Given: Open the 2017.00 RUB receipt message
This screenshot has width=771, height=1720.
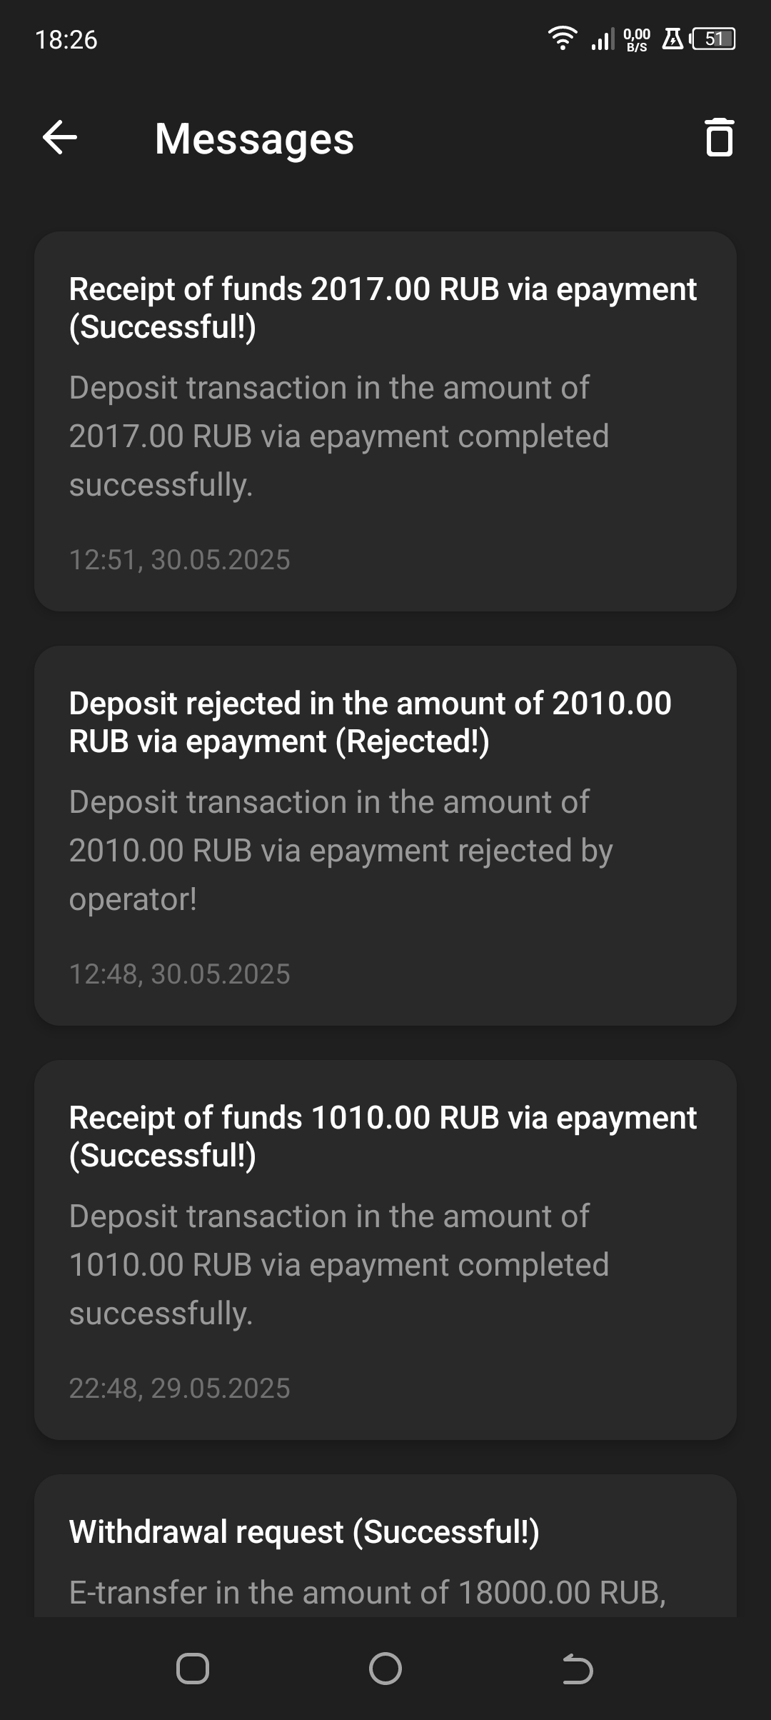Looking at the screenshot, I should point(385,421).
